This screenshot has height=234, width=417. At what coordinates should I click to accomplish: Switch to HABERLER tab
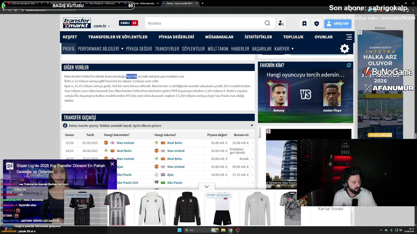240,49
